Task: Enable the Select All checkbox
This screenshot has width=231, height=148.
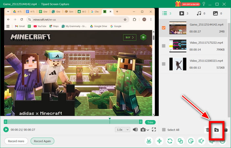Action: (x=164, y=130)
